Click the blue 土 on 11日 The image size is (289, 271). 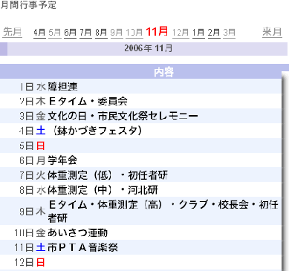tap(41, 248)
